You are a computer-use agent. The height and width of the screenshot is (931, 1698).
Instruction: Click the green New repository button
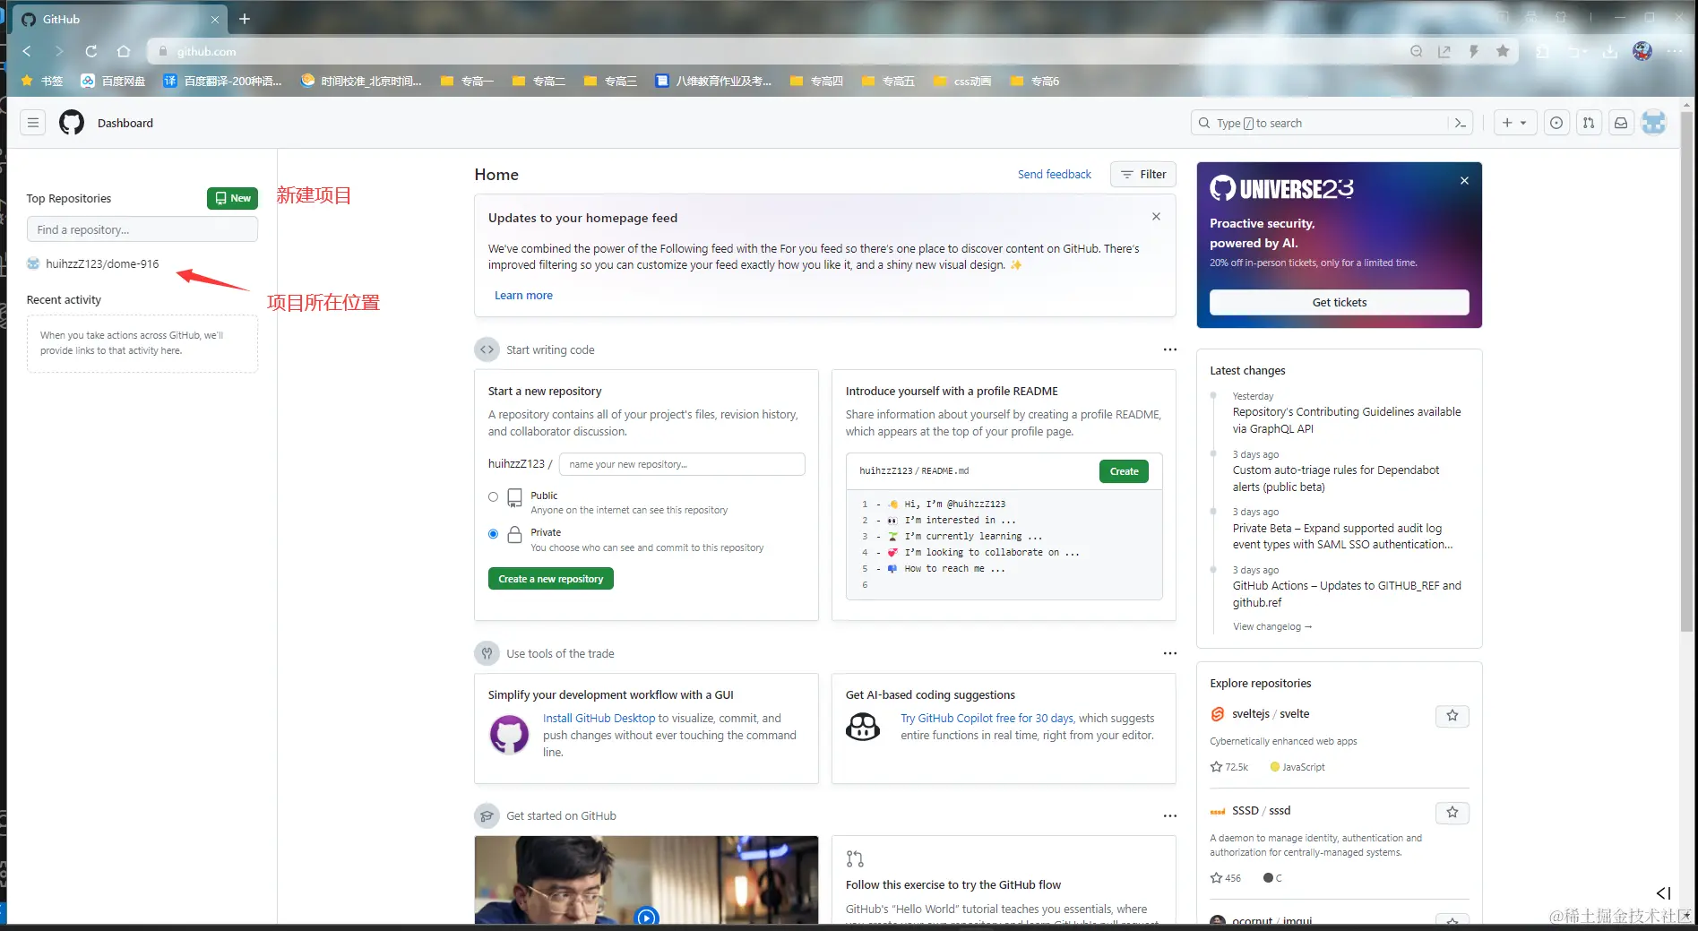point(232,198)
